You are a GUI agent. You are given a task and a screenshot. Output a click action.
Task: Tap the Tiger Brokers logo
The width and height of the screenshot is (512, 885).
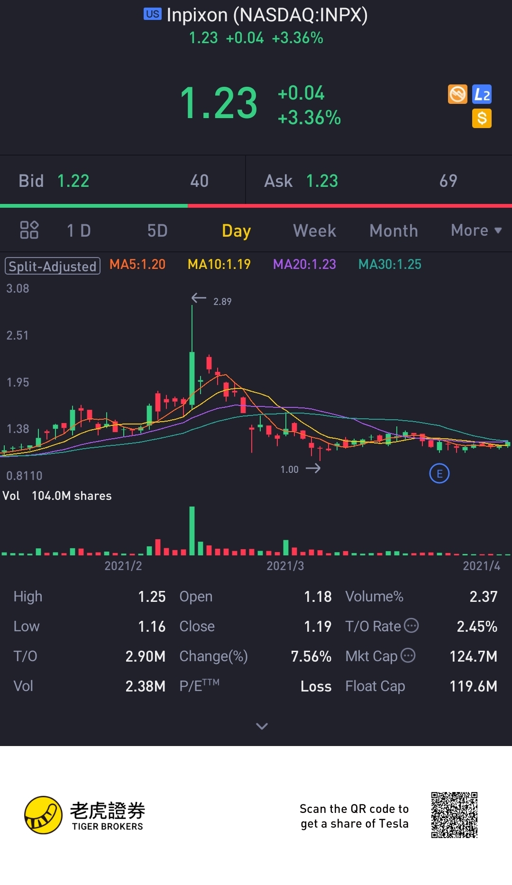click(x=85, y=815)
